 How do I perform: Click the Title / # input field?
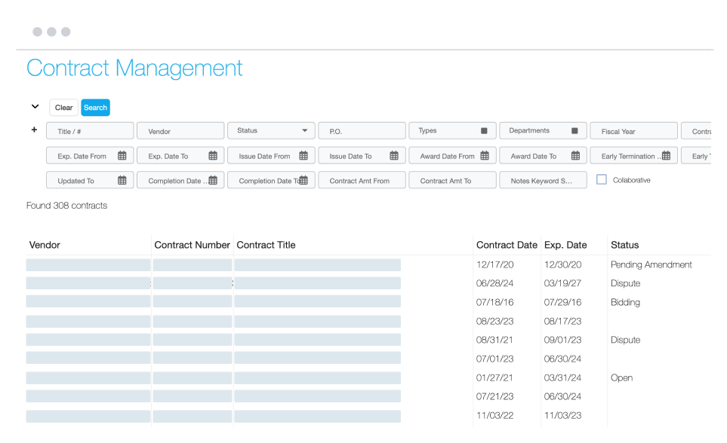(x=89, y=130)
